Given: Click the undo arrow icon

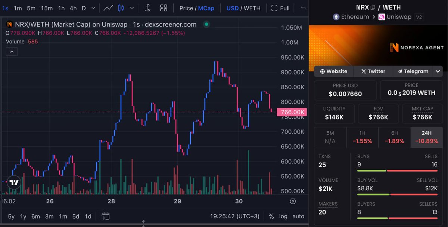Looking at the screenshot, I should [x=304, y=8].
